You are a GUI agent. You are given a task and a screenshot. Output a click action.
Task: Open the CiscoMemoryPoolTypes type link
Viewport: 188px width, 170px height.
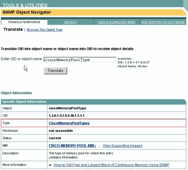pyautogui.click(x=69, y=123)
